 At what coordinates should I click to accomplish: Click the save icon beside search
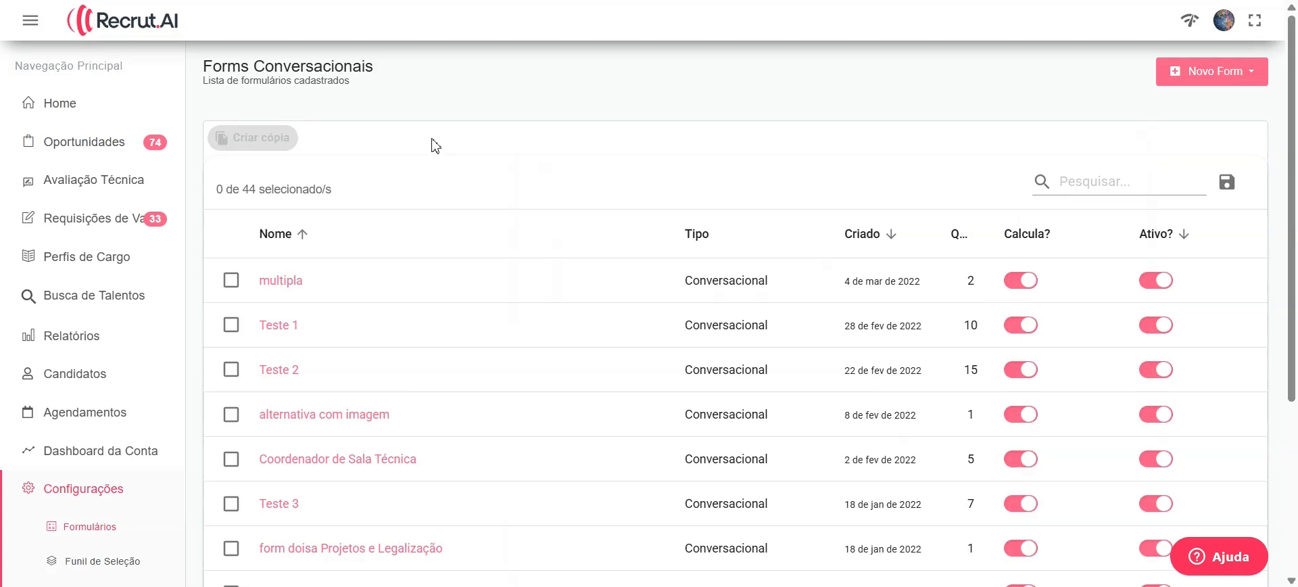click(x=1226, y=182)
